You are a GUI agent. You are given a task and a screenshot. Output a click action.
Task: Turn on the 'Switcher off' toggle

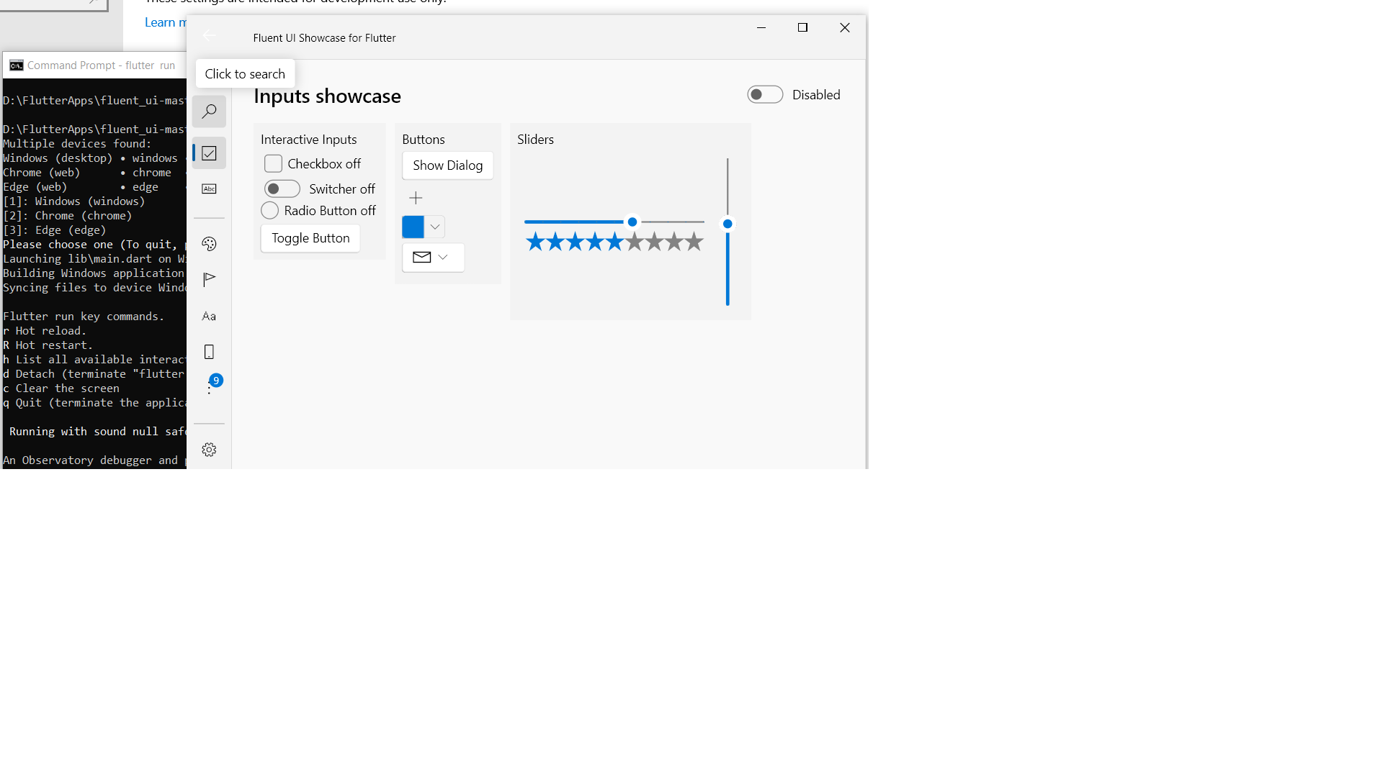[282, 189]
